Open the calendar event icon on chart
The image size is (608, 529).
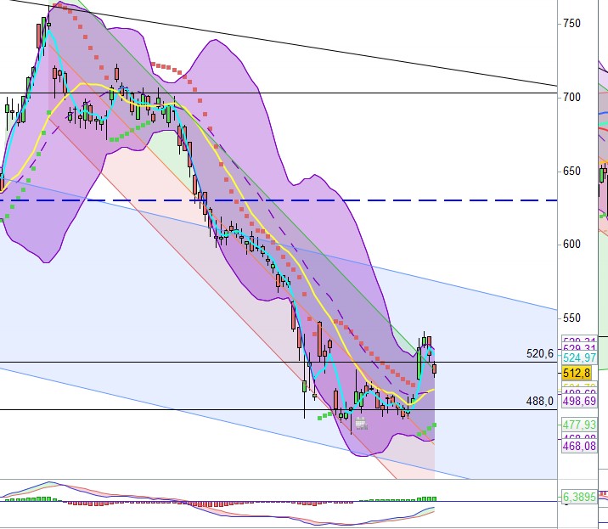coord(362,423)
